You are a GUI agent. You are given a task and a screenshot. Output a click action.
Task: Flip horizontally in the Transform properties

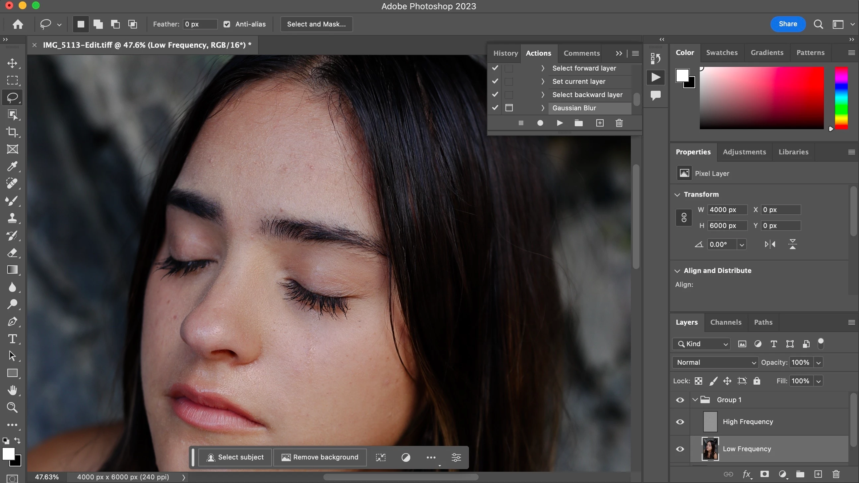(x=770, y=244)
